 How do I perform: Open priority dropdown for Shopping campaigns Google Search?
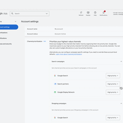tap(113, 117)
